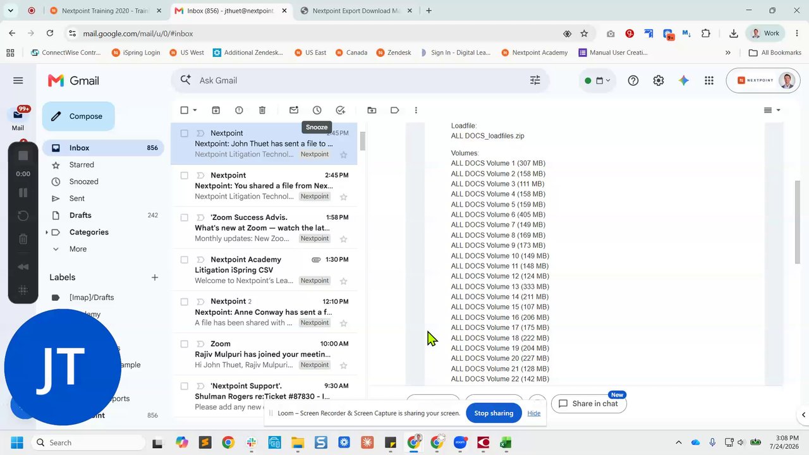Viewport: 809px width, 455px height.
Task: Expand More in the left sidebar
Action: pos(78,249)
